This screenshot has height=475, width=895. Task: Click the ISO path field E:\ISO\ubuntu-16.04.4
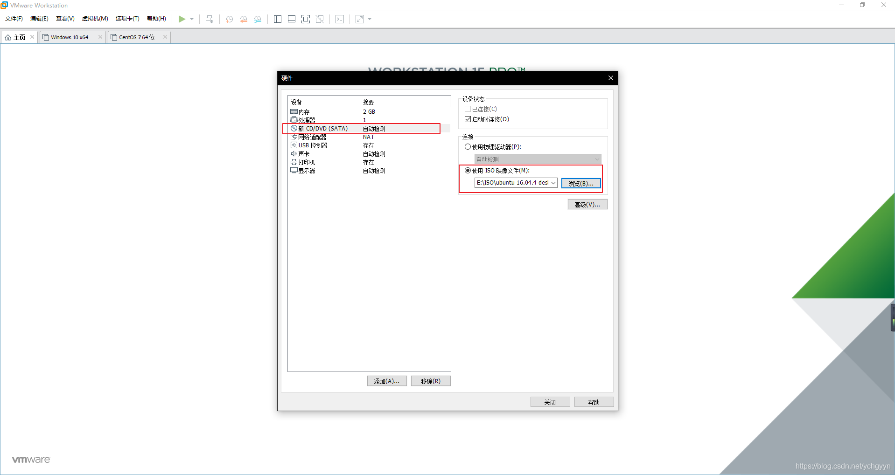[x=512, y=183]
